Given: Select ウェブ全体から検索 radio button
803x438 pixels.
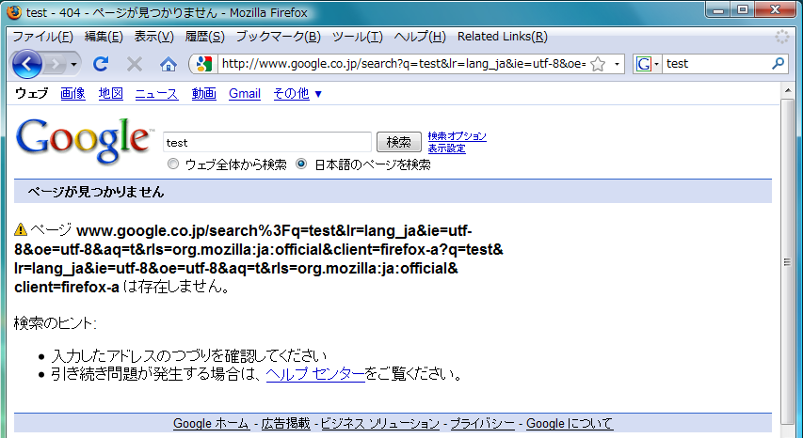Looking at the screenshot, I should coord(173,164).
